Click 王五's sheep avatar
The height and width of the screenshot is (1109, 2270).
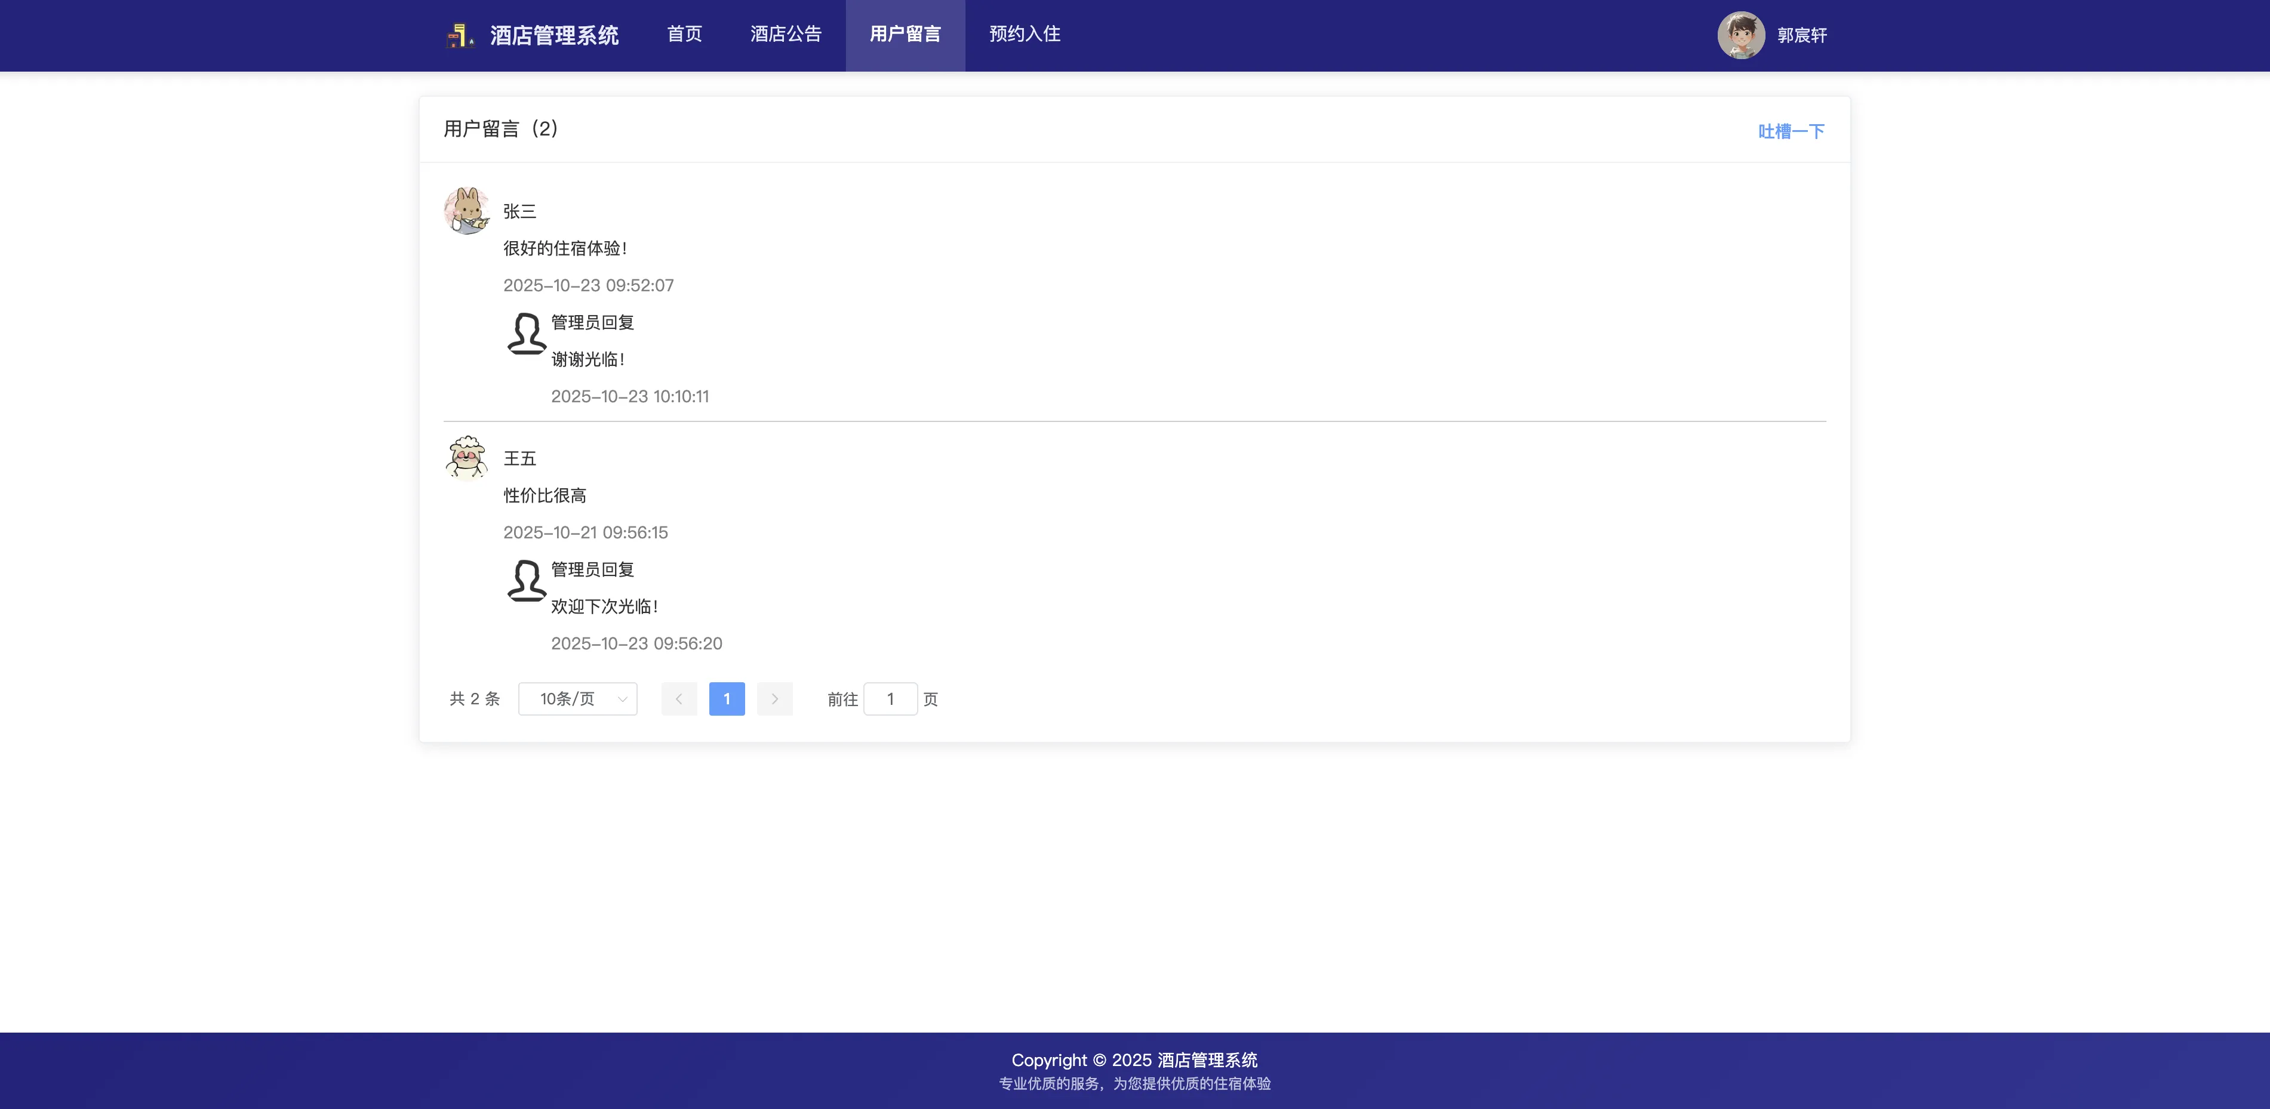click(466, 457)
